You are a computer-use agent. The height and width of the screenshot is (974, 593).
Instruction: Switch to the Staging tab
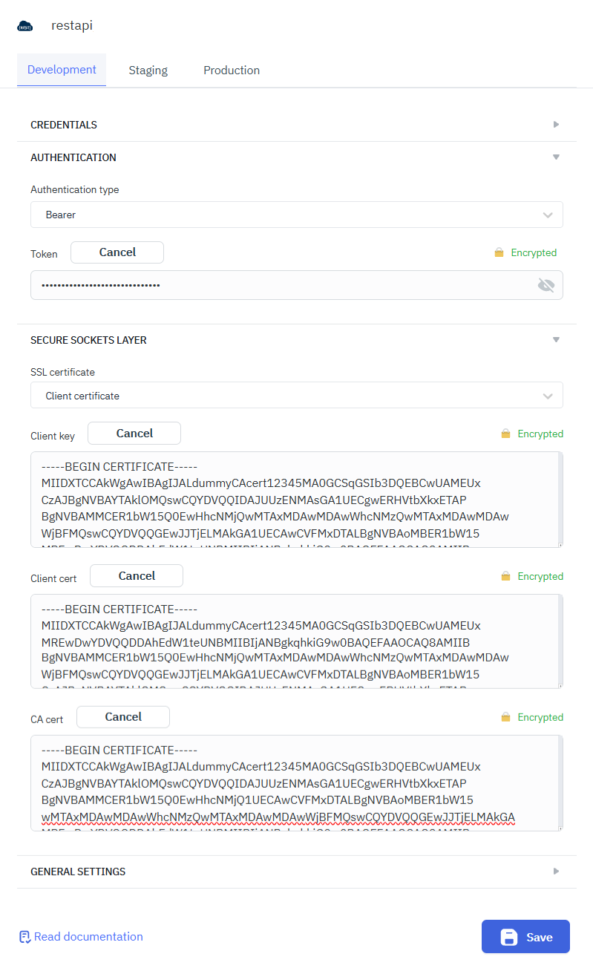point(148,71)
